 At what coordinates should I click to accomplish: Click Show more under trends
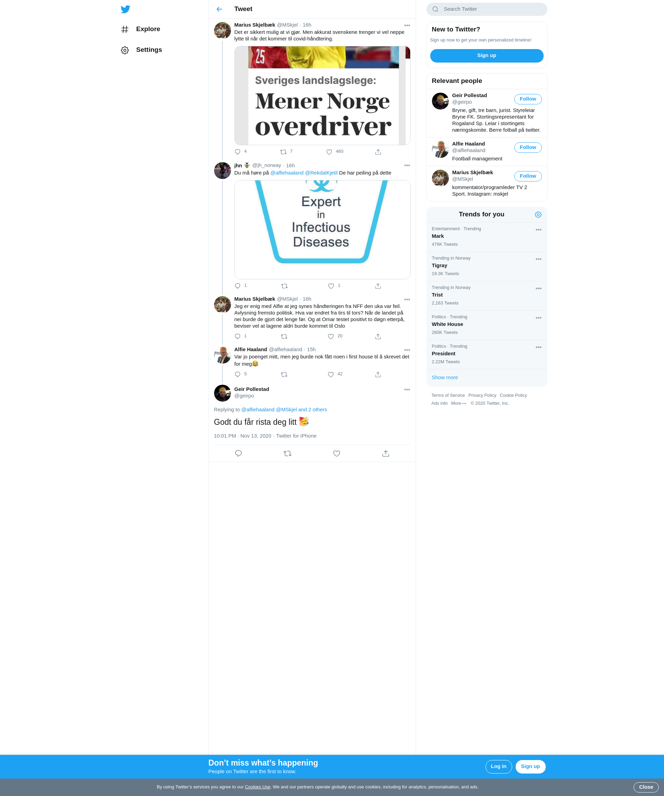tap(444, 377)
